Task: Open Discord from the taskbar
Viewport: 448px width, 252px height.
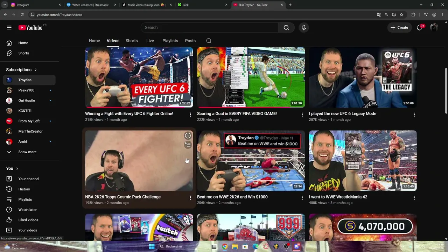Action: coord(296,246)
